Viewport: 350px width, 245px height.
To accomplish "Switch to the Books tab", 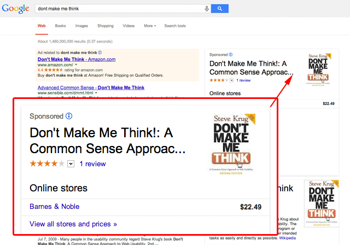I will coord(60,26).
